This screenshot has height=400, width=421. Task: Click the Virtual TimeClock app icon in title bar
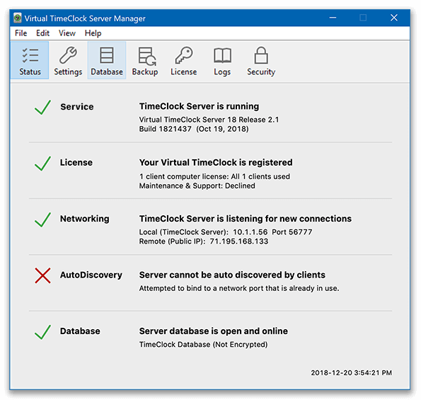click(x=18, y=18)
